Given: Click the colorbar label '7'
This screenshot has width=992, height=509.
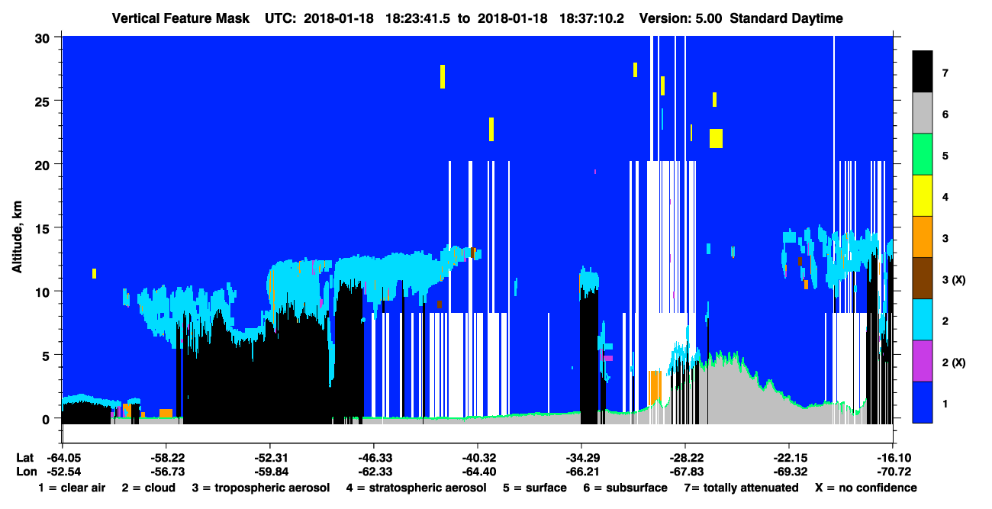Looking at the screenshot, I should [945, 73].
